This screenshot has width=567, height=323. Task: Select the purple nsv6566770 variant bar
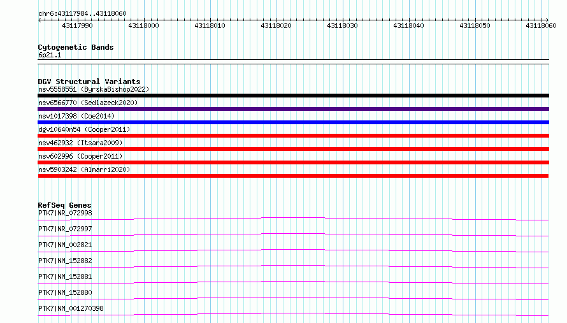pyautogui.click(x=293, y=109)
